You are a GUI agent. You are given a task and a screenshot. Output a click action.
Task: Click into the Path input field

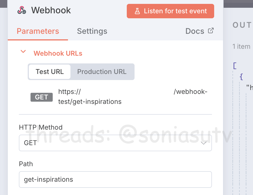click(x=115, y=179)
